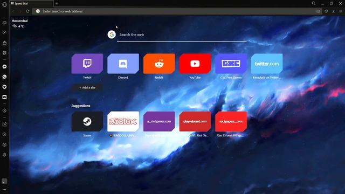Select the Speed Dial tab
This screenshot has height=194, width=345.
[x=31, y=4]
